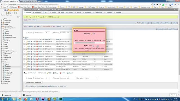Open Sublime Text from the taskbar

[49, 99]
